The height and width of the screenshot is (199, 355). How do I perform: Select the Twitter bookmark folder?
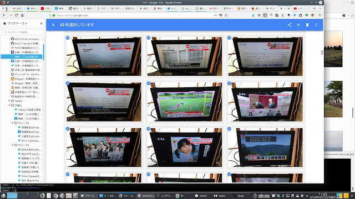pyautogui.click(x=17, y=101)
